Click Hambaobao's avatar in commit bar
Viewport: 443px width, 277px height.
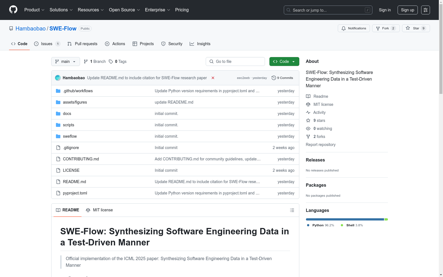58,78
